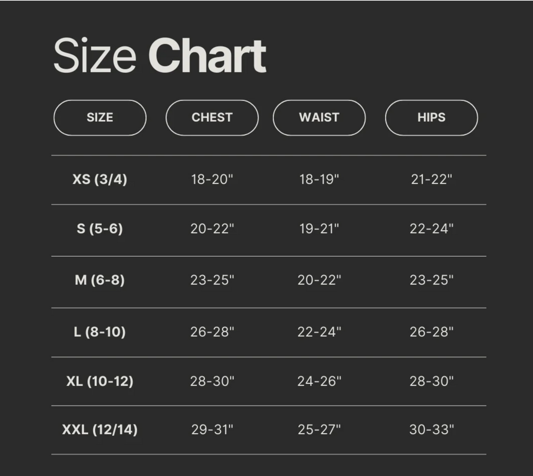Screen dimensions: 533x476
Task: Select the WAIST column header pill
Action: [319, 118]
